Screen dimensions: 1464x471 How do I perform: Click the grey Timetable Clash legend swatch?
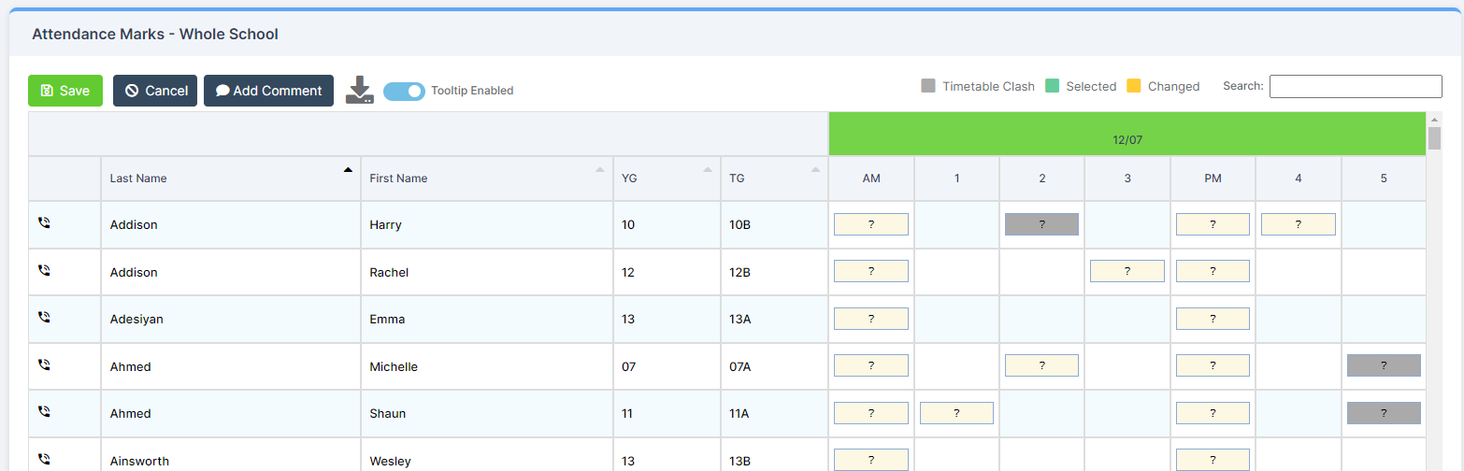click(x=928, y=86)
